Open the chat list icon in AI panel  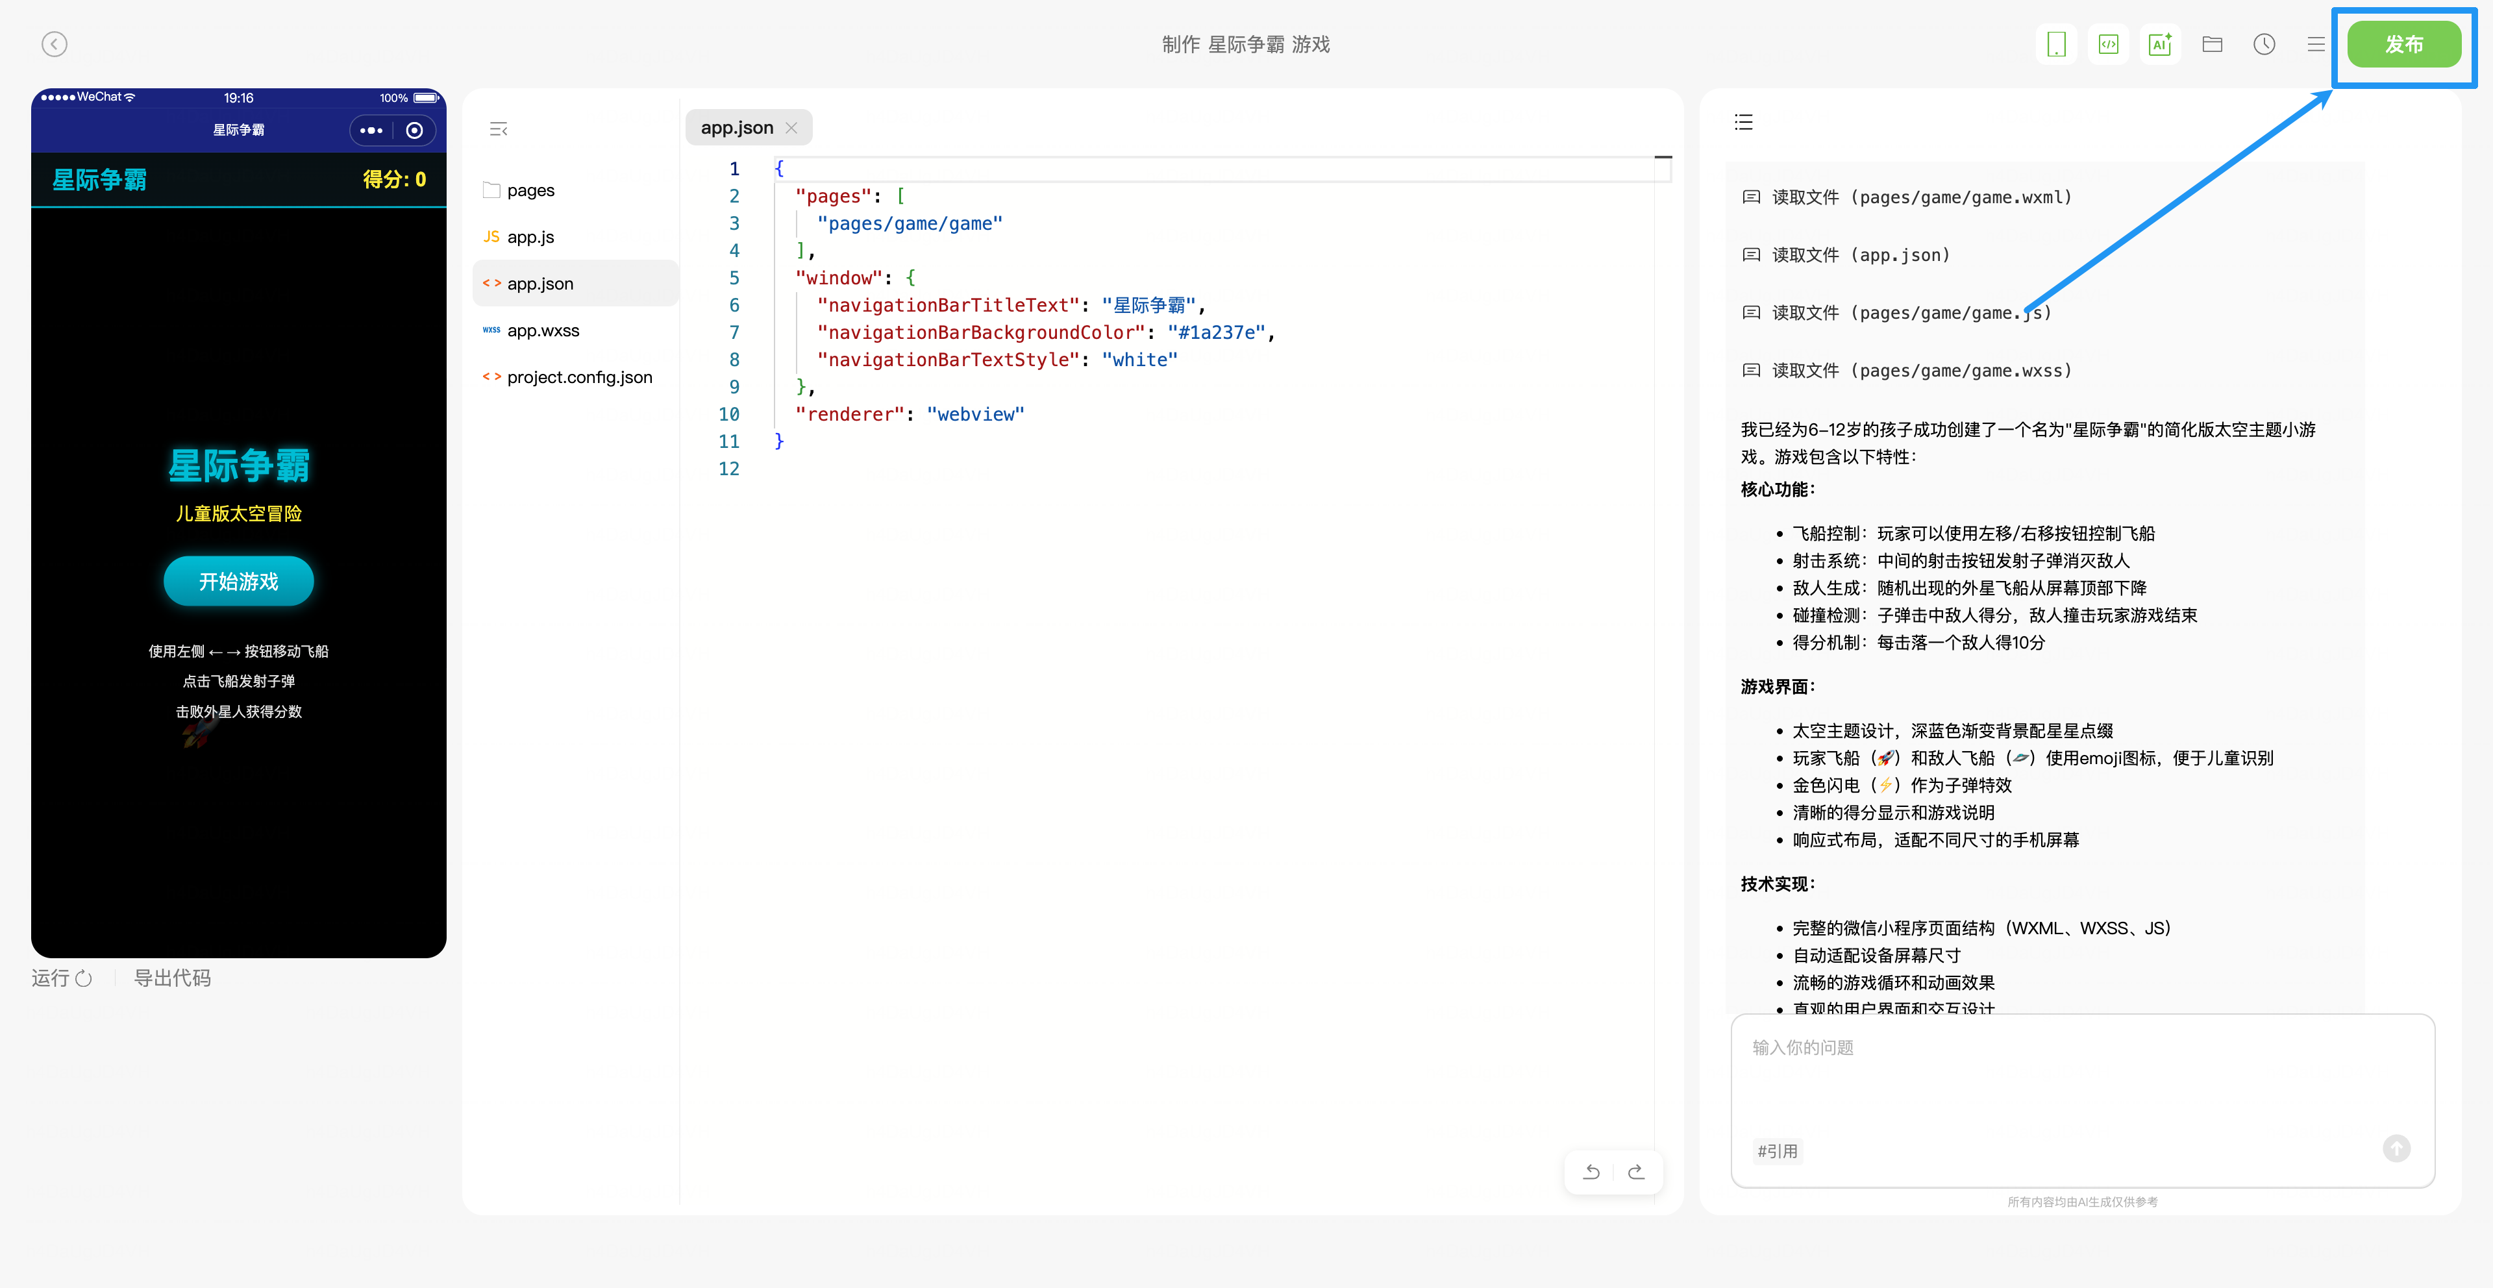click(x=1743, y=122)
